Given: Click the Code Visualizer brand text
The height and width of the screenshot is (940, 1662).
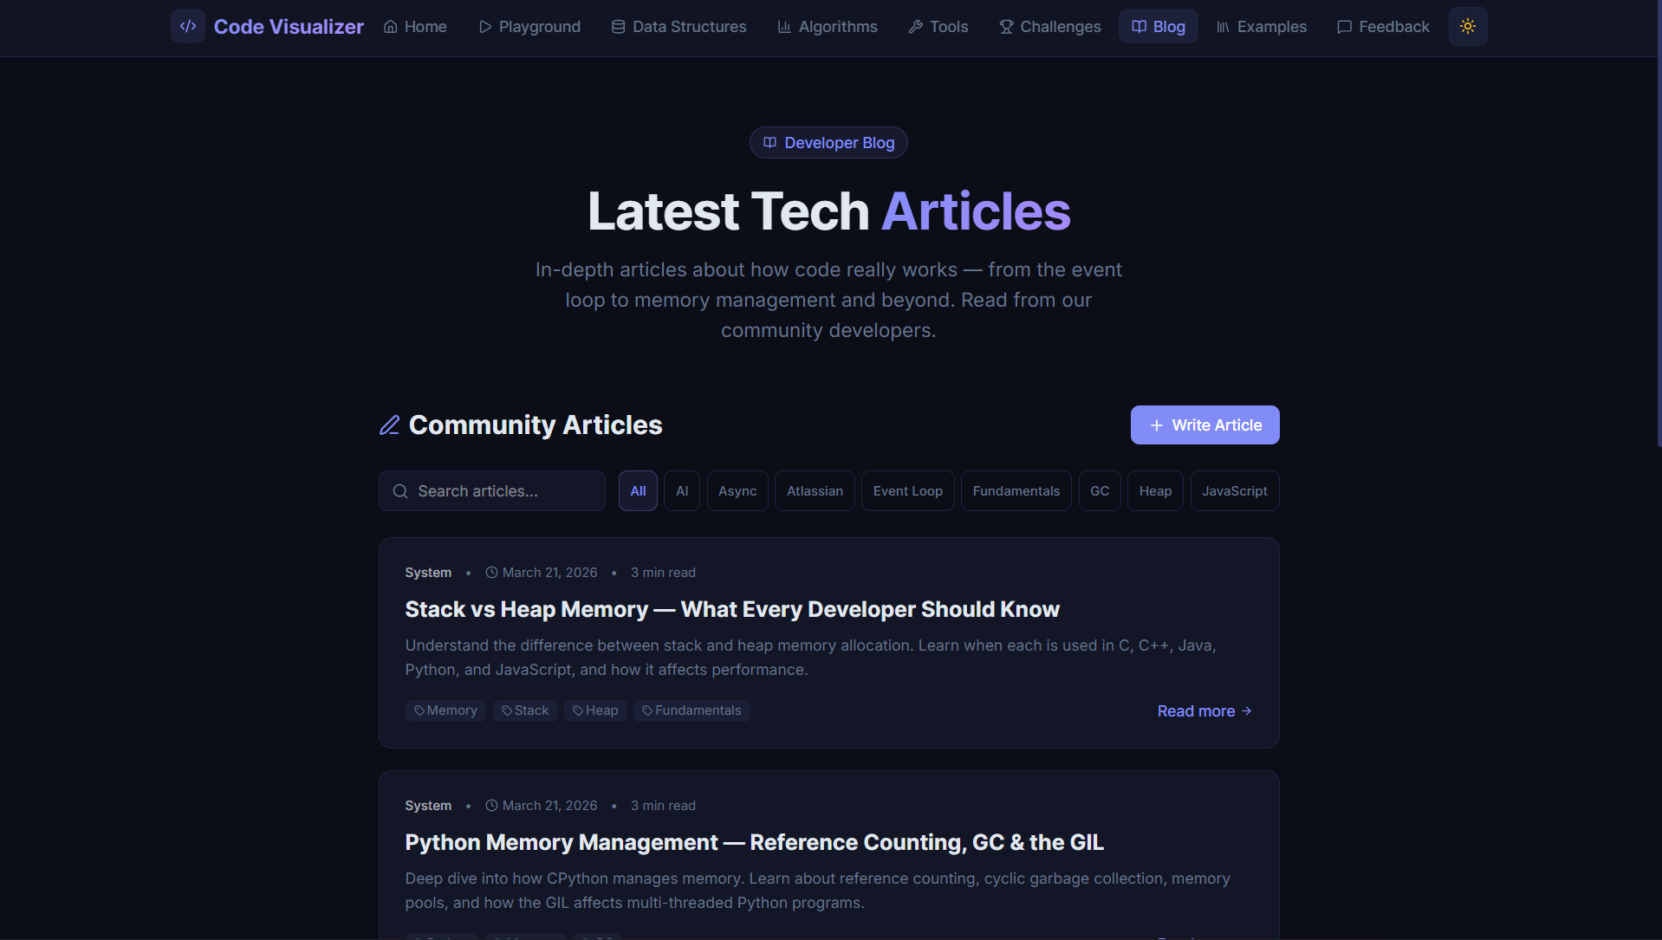Looking at the screenshot, I should (x=289, y=27).
